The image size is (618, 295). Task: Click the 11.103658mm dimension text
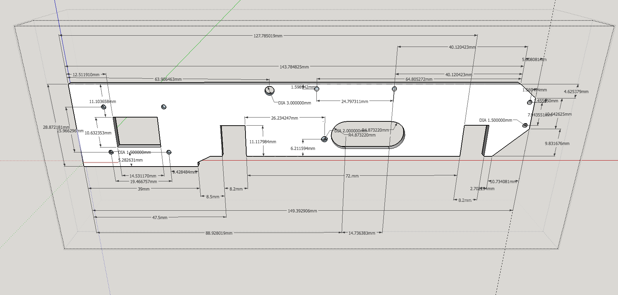coord(103,102)
